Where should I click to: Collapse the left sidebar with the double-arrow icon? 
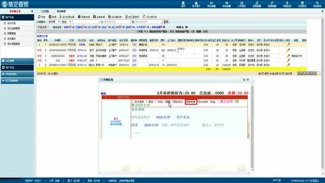coord(32,11)
